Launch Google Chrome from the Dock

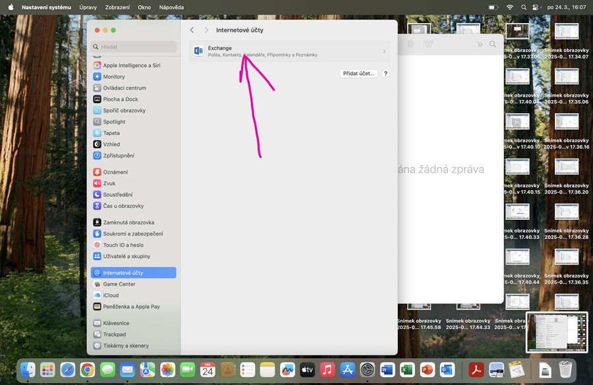pos(88,370)
